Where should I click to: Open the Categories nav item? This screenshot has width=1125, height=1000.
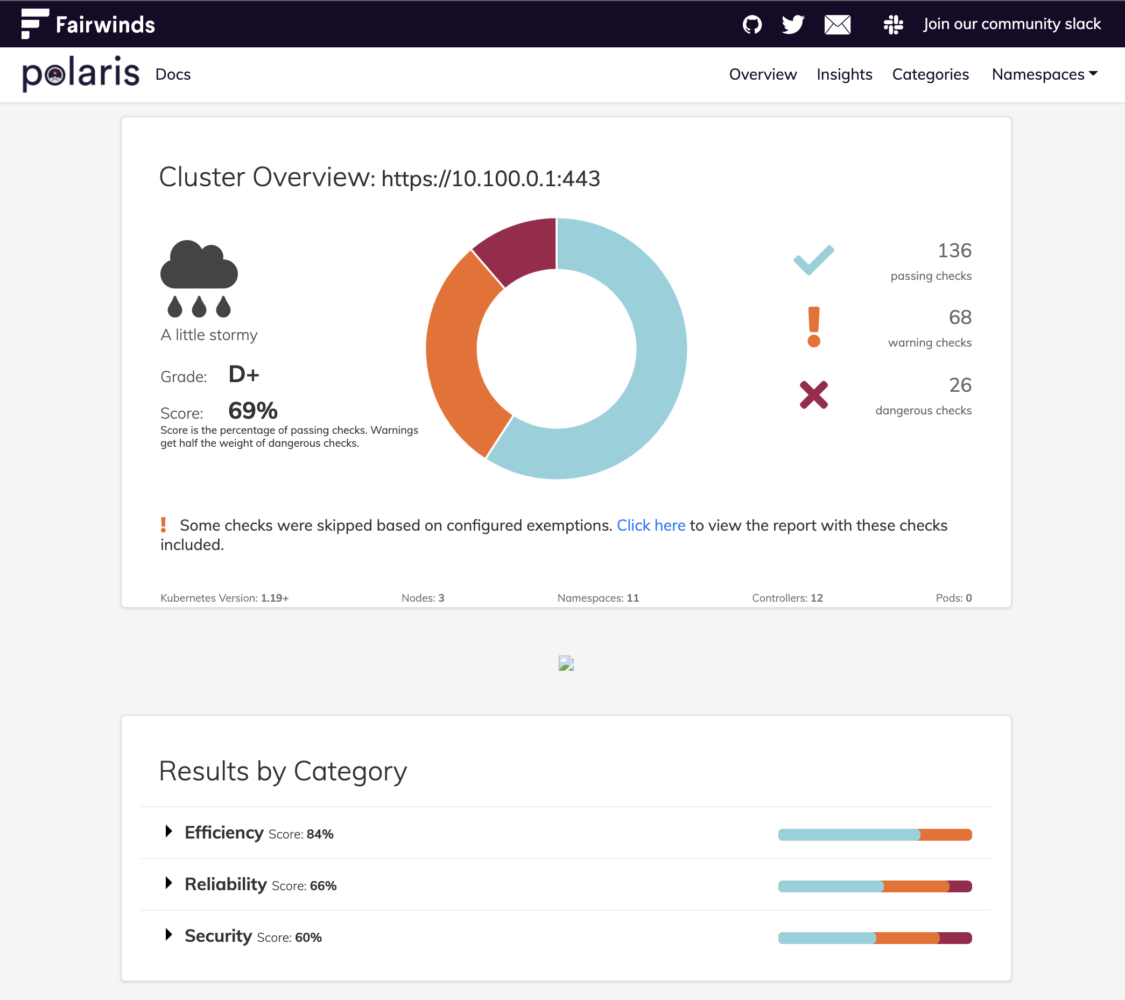[930, 74]
